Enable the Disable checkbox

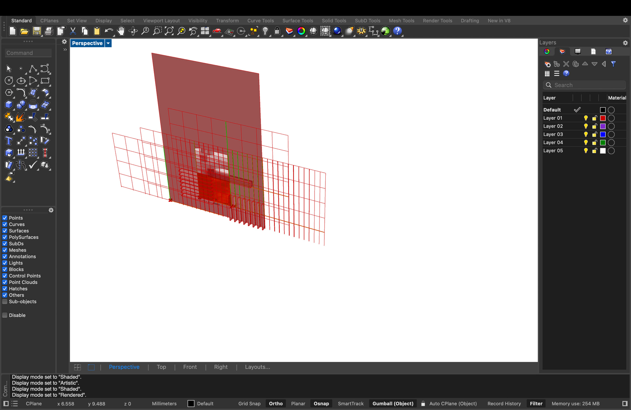tap(5, 315)
